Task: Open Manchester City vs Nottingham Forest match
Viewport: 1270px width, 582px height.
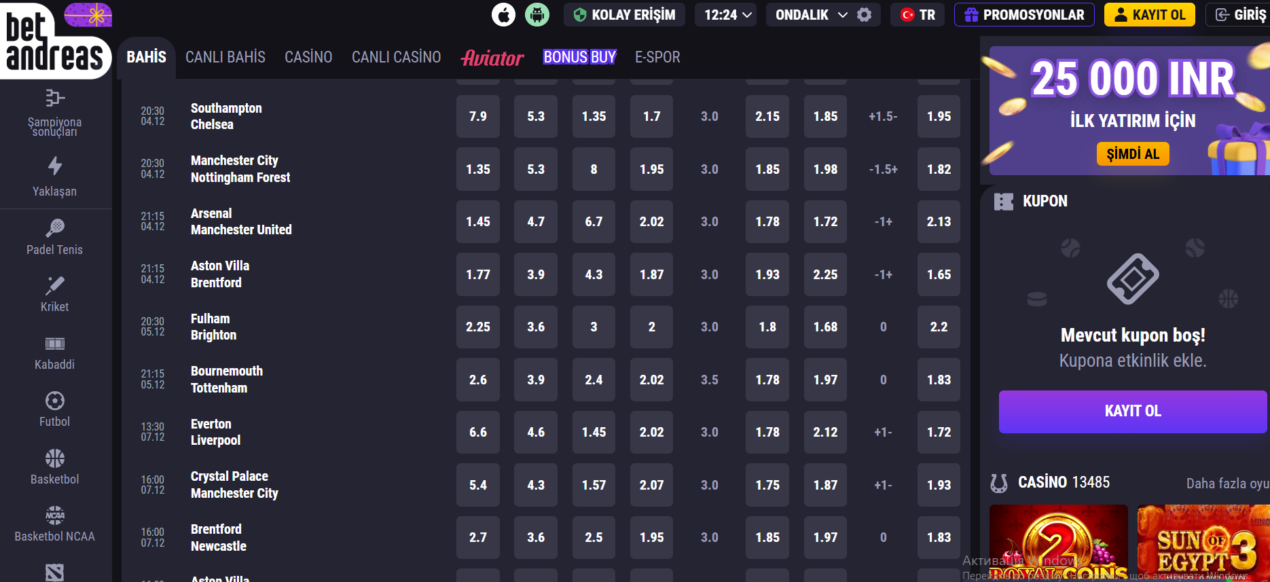Action: 240,169
